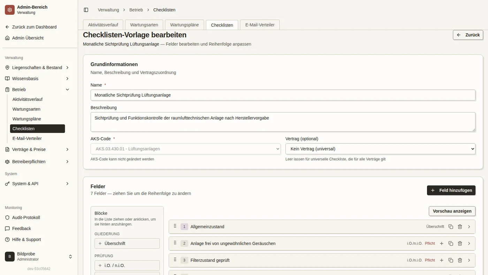Open Hilfe & Support
The height and width of the screenshot is (275, 488).
tap(37, 240)
